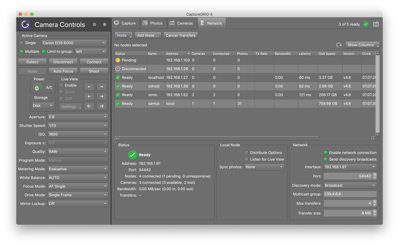Image resolution: width=399 pixels, height=246 pixels.
Task: Click the Multicast group input field
Action: click(x=350, y=194)
